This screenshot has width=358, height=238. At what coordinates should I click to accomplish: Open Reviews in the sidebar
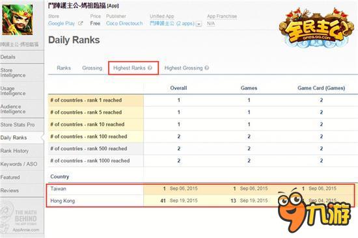(22, 191)
